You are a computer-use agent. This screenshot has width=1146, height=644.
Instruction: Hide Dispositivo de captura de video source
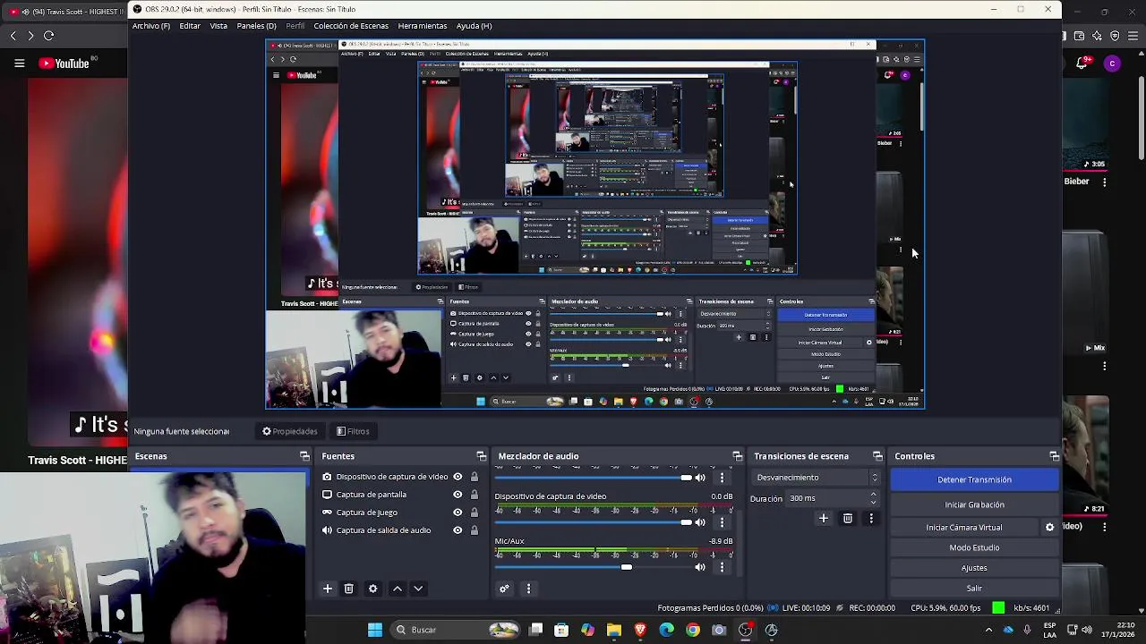pyautogui.click(x=458, y=477)
